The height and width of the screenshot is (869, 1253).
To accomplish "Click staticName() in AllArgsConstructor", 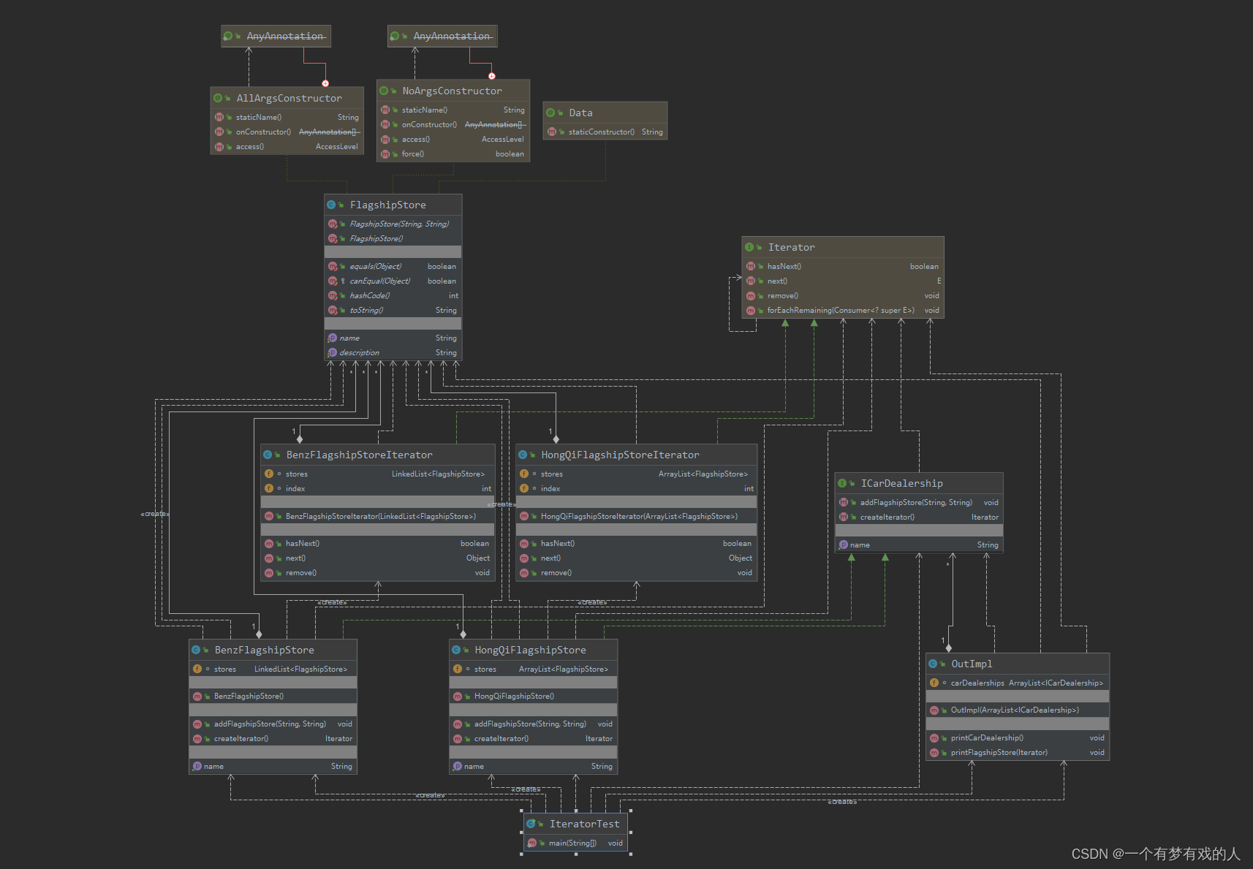I will click(x=287, y=118).
